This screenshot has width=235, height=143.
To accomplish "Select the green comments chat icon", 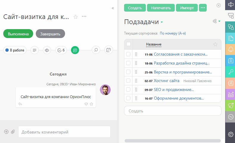I will coord(75,50).
